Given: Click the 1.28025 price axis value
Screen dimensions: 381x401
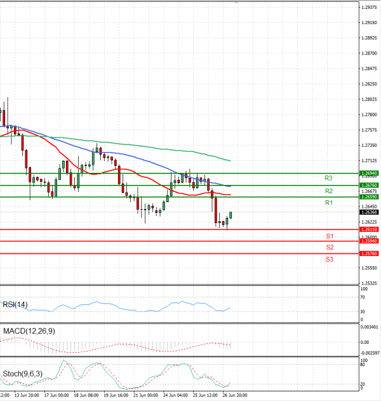Looking at the screenshot, I should (x=369, y=99).
